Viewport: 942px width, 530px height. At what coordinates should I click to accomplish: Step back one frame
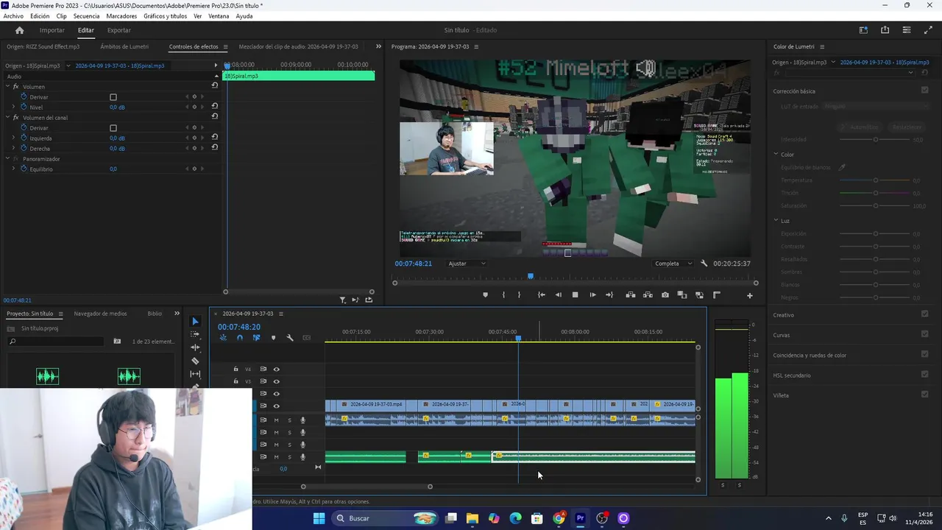coord(558,295)
